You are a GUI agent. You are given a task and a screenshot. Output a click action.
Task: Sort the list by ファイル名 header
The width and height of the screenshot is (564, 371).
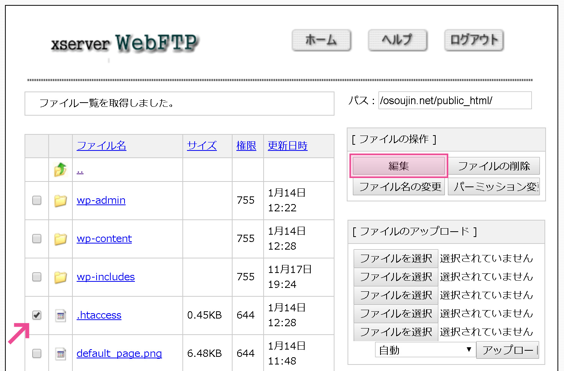click(x=101, y=146)
